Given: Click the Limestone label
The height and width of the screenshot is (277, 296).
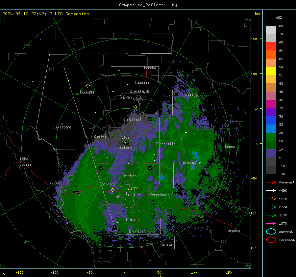Looking at the screenshot, I should 62,127.
